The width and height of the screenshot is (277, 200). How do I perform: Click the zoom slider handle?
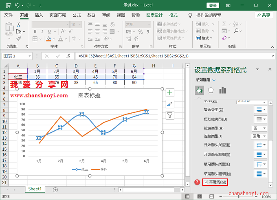tap(238, 196)
